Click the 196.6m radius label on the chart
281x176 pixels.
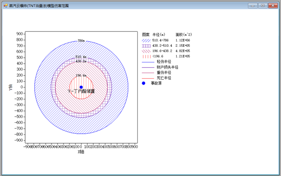click(81, 75)
